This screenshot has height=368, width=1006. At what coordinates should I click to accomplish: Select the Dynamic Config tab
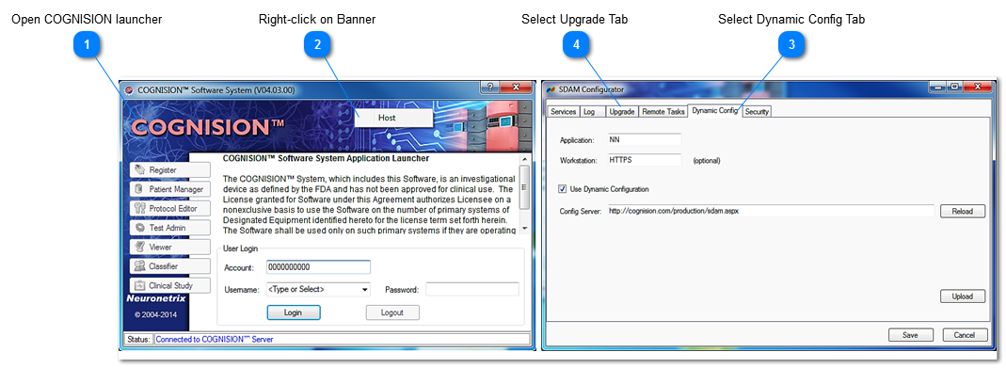[x=714, y=111]
